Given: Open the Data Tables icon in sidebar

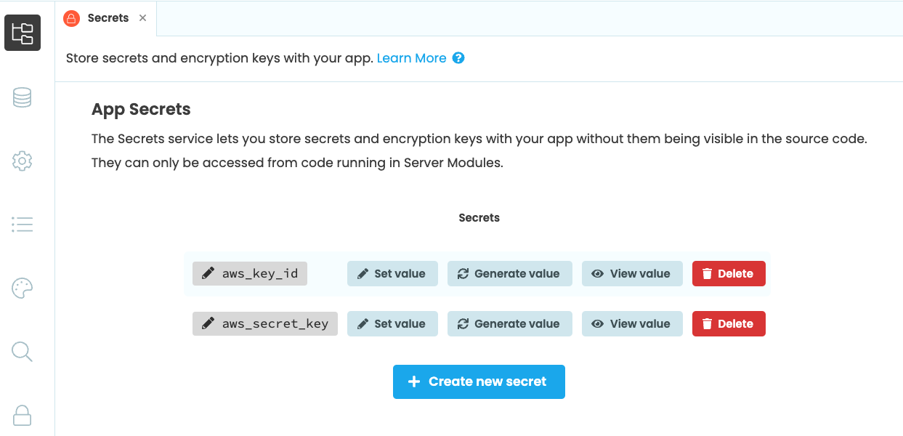Looking at the screenshot, I should (x=22, y=97).
